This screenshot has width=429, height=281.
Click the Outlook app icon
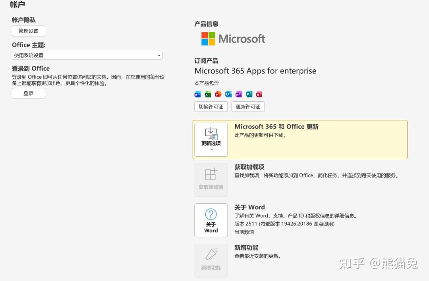(x=228, y=94)
